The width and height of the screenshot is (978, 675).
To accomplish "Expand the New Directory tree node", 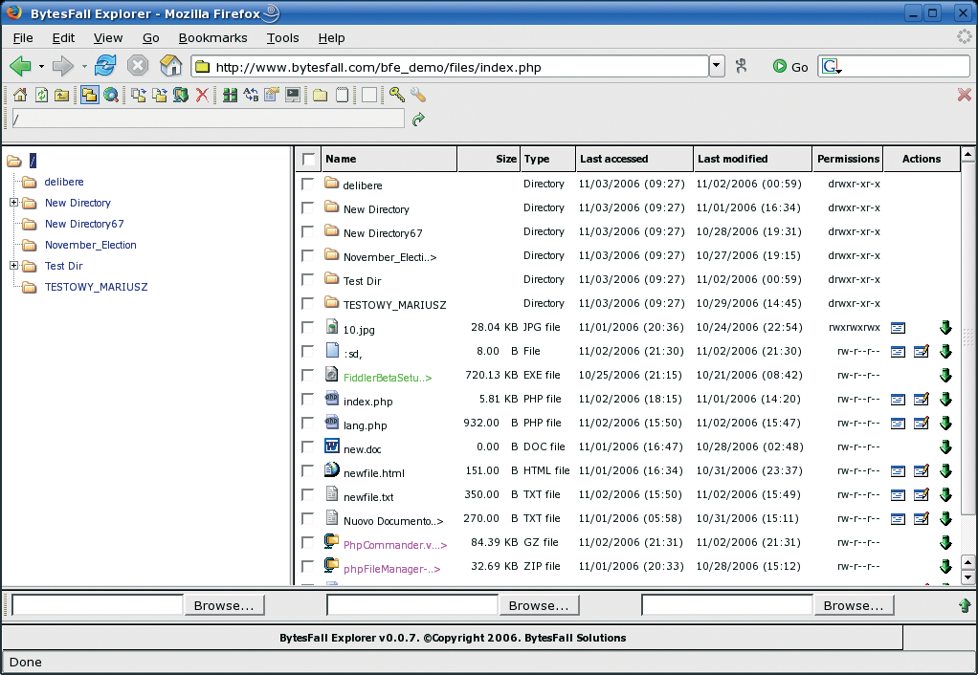I will 13,202.
